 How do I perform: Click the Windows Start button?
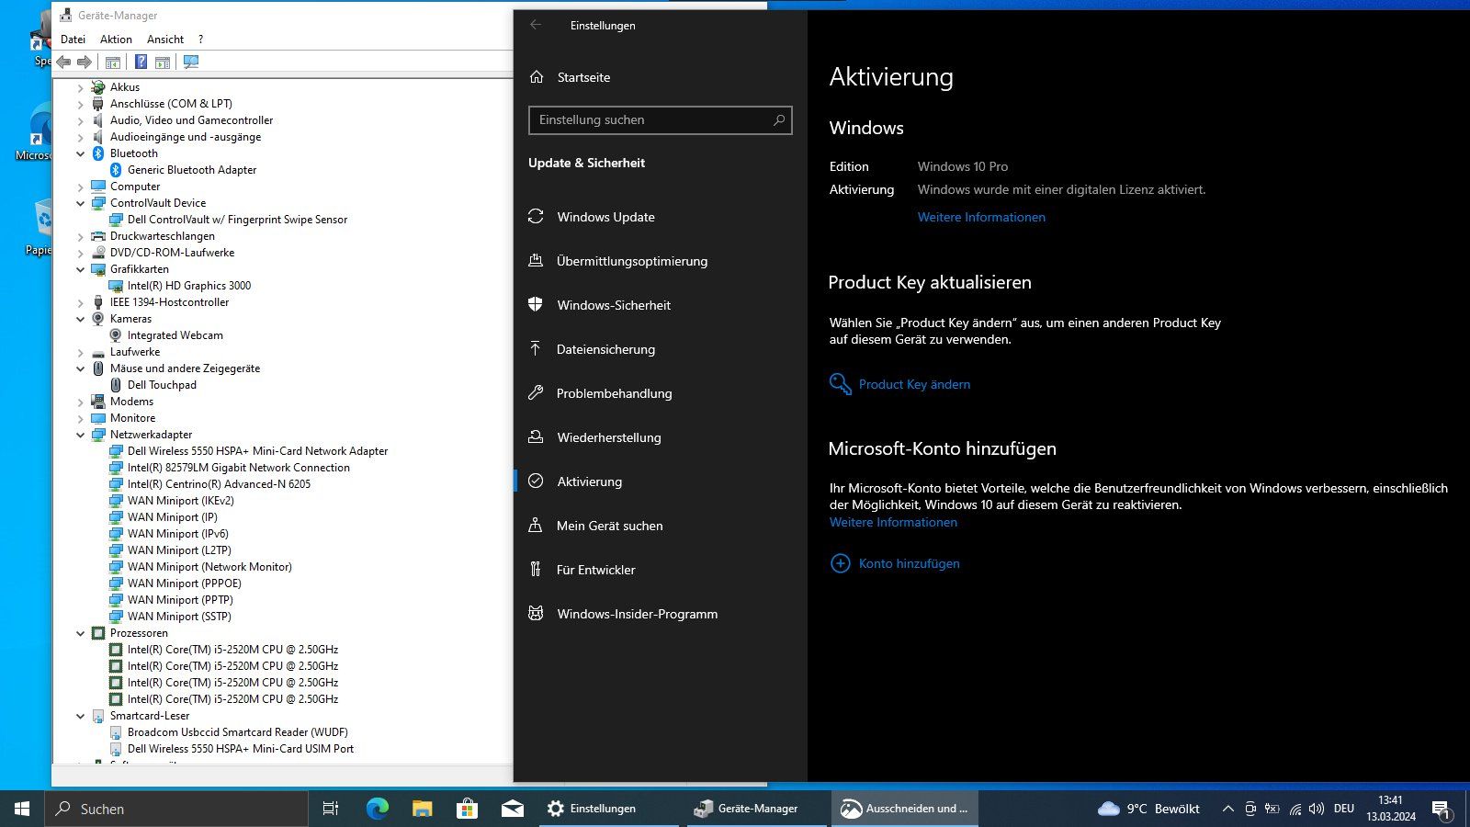[22, 809]
